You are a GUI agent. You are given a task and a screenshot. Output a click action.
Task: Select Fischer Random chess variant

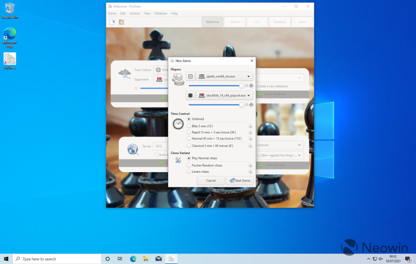205,165
